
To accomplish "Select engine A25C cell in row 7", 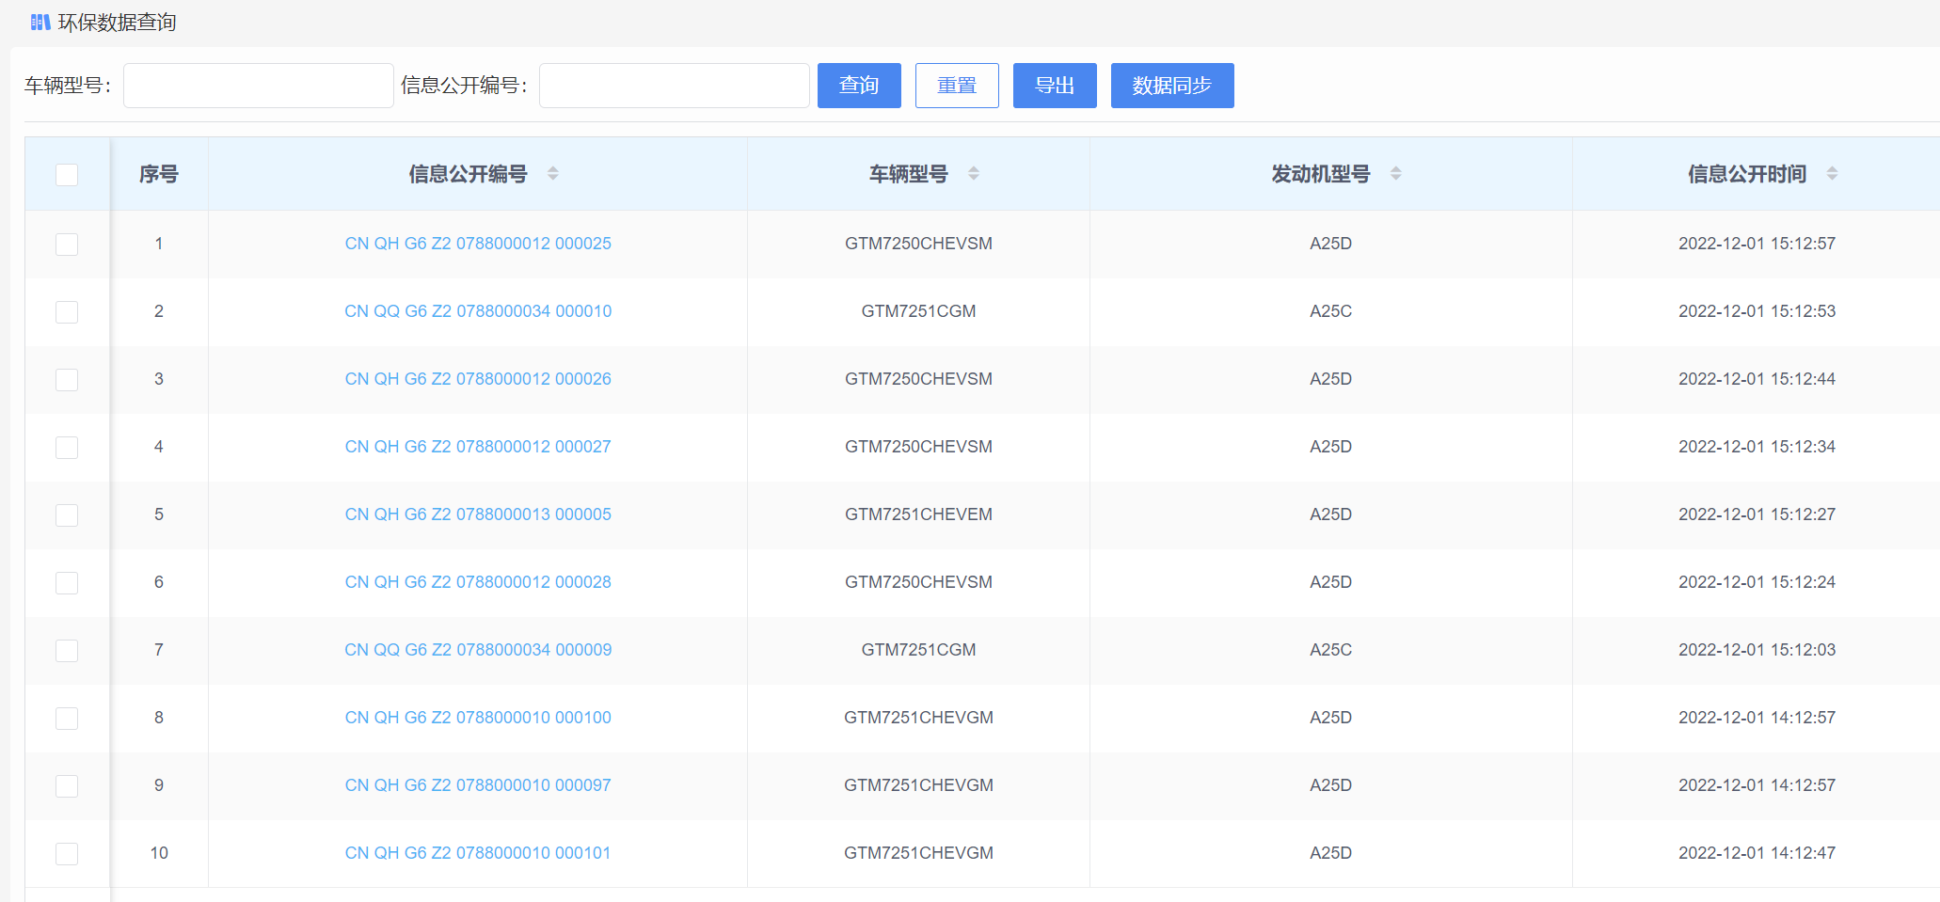I will click(x=1330, y=650).
